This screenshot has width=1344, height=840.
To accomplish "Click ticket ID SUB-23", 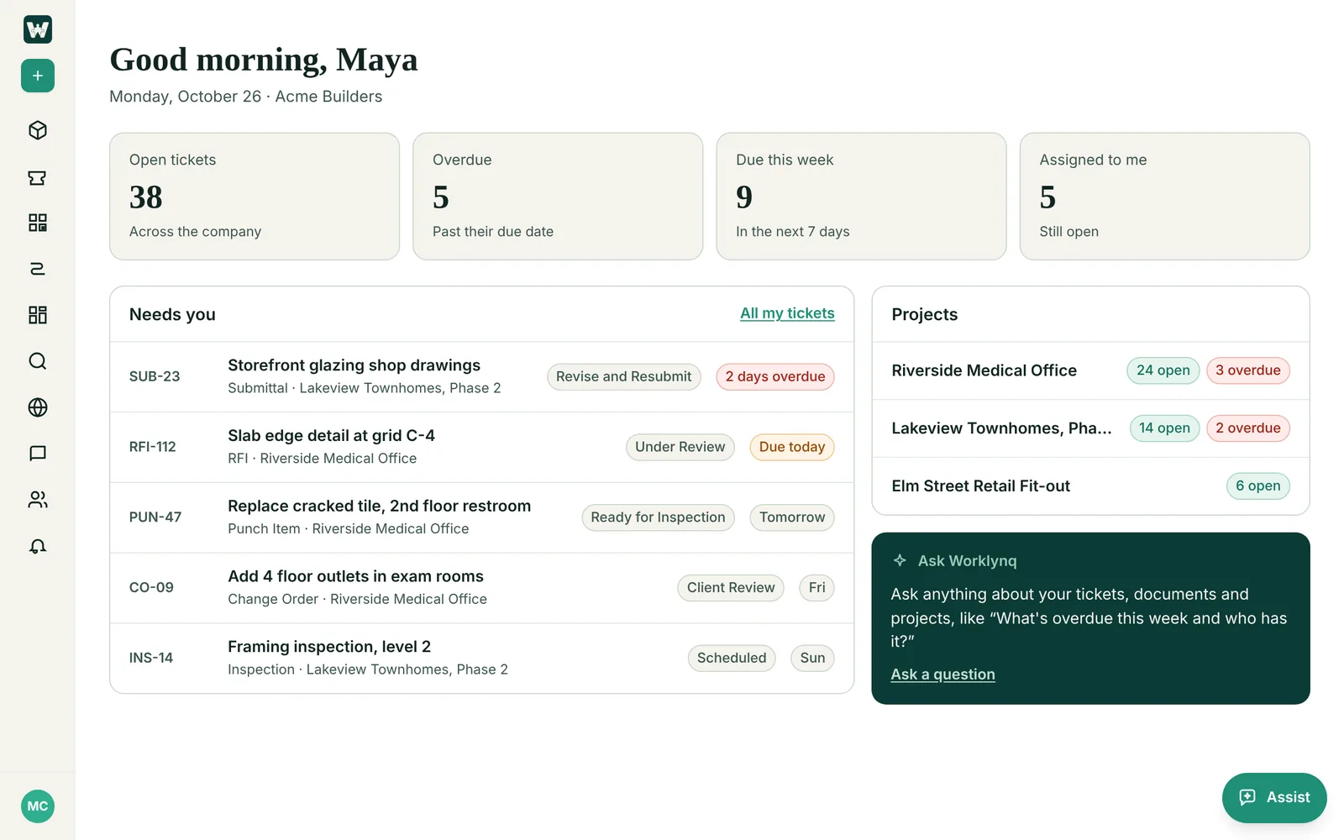I will (x=155, y=376).
